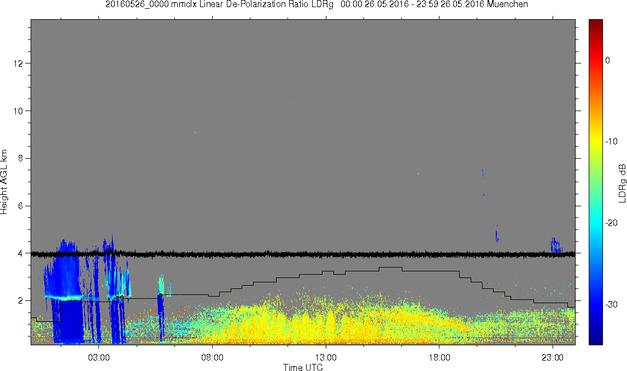Click the 'Height AGL km' y-axis label
Screen dimensions: 627x371
[x=4, y=182]
